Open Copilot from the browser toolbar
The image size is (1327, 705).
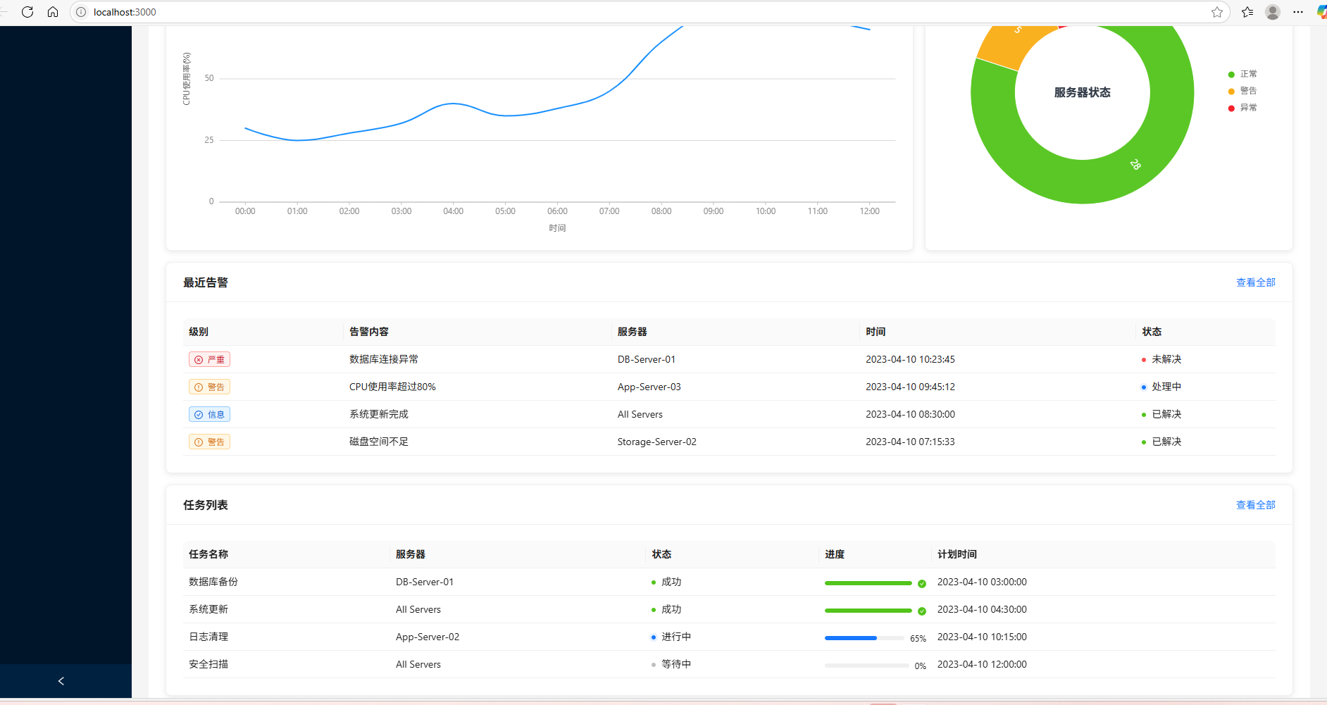click(x=1321, y=12)
